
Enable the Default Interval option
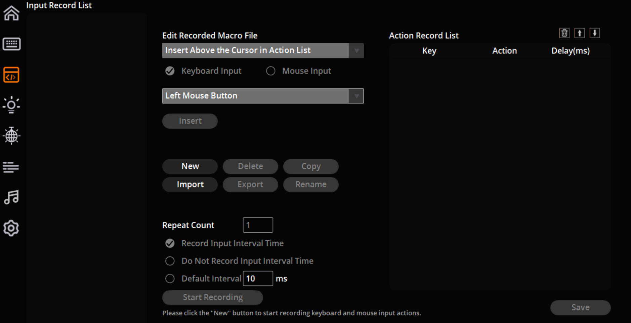click(x=170, y=279)
